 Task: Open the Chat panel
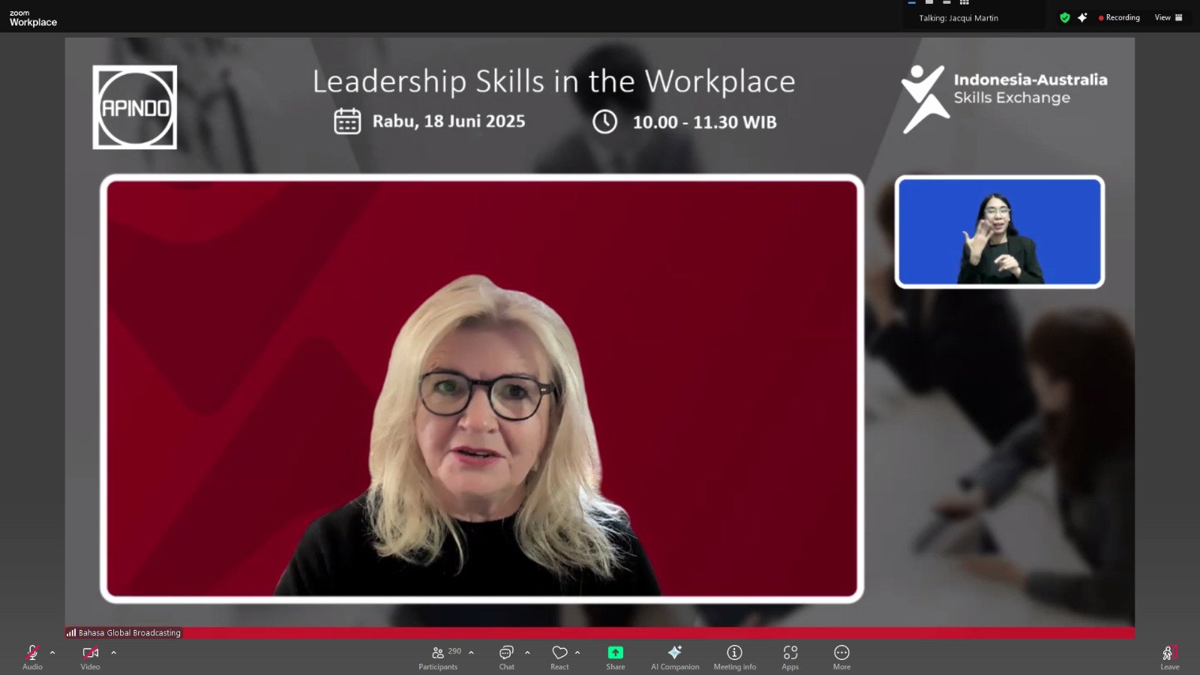[507, 657]
